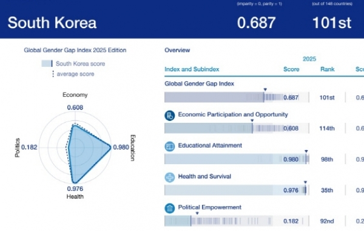Image resolution: width=364 pixels, height=231 pixels.
Task: Click the Education 0.980 value on radar chart
Action: coord(121,147)
